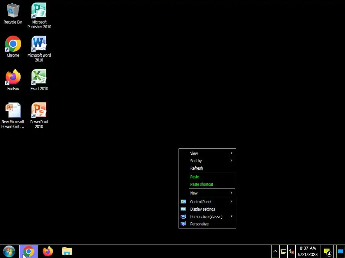Image resolution: width=345 pixels, height=258 pixels.
Task: Open the View submenu
Action: [207, 153]
